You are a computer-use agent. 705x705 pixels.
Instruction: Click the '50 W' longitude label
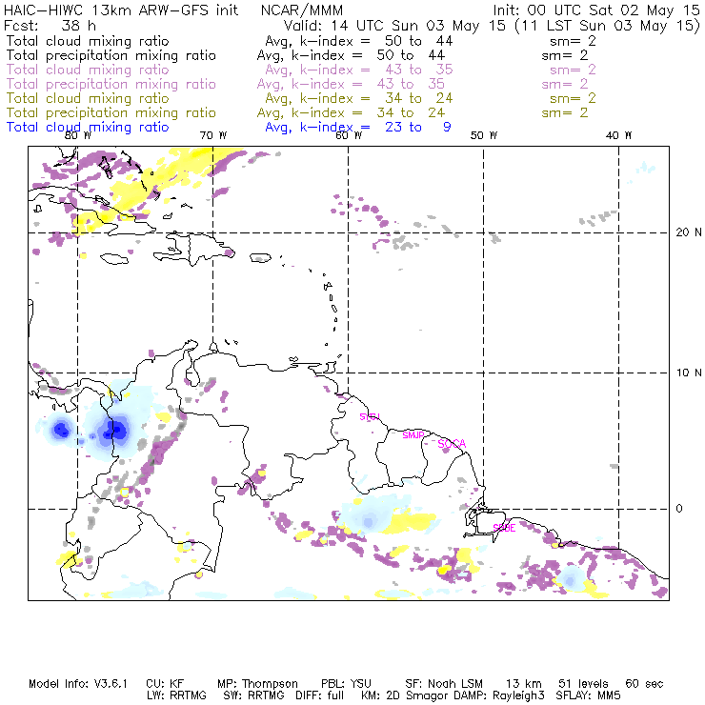(x=484, y=135)
